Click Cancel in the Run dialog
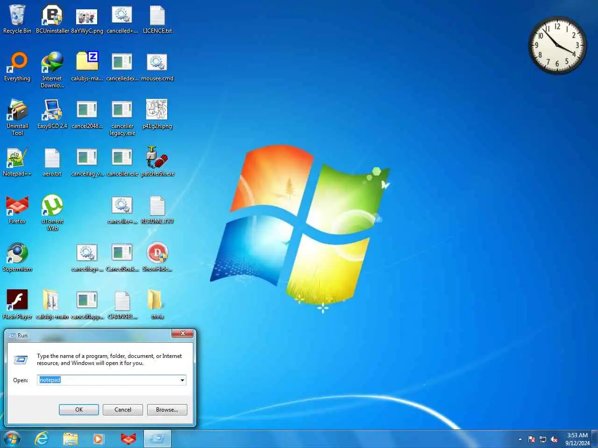The image size is (598, 448). click(123, 410)
